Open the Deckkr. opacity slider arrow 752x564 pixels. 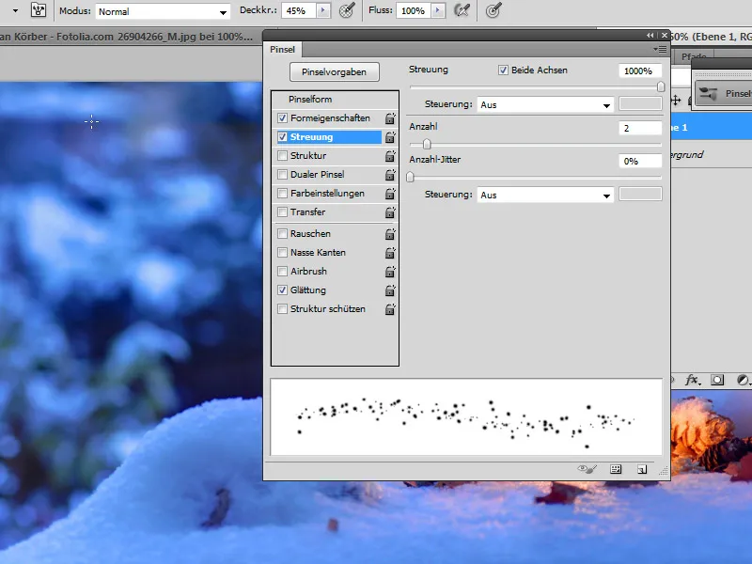click(x=323, y=10)
